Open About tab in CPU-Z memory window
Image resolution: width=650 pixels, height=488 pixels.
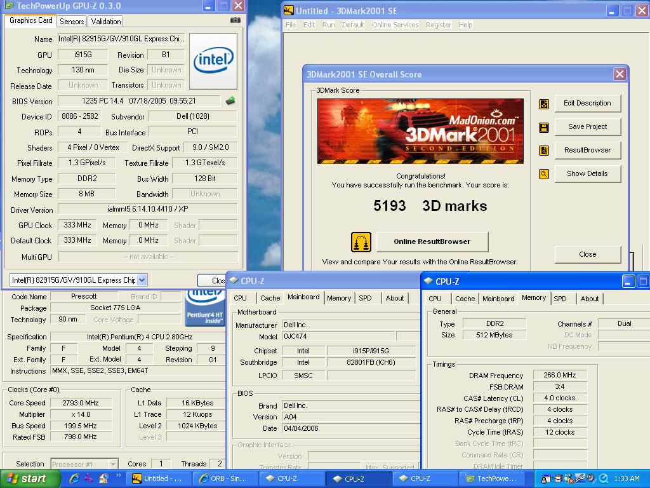coord(590,299)
